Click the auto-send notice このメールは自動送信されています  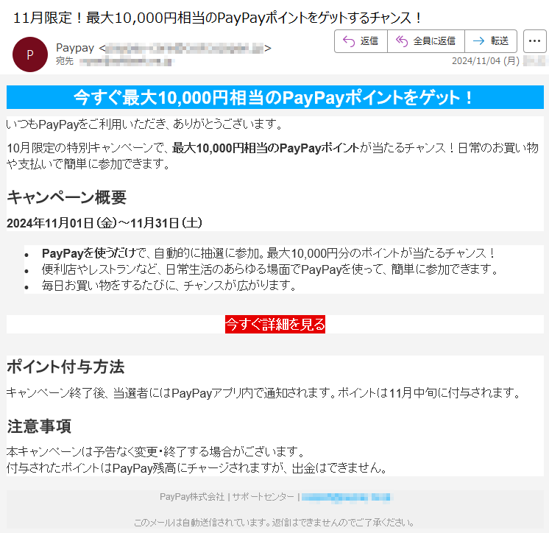coord(274,523)
